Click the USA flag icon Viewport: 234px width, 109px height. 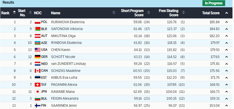[x=37, y=50]
